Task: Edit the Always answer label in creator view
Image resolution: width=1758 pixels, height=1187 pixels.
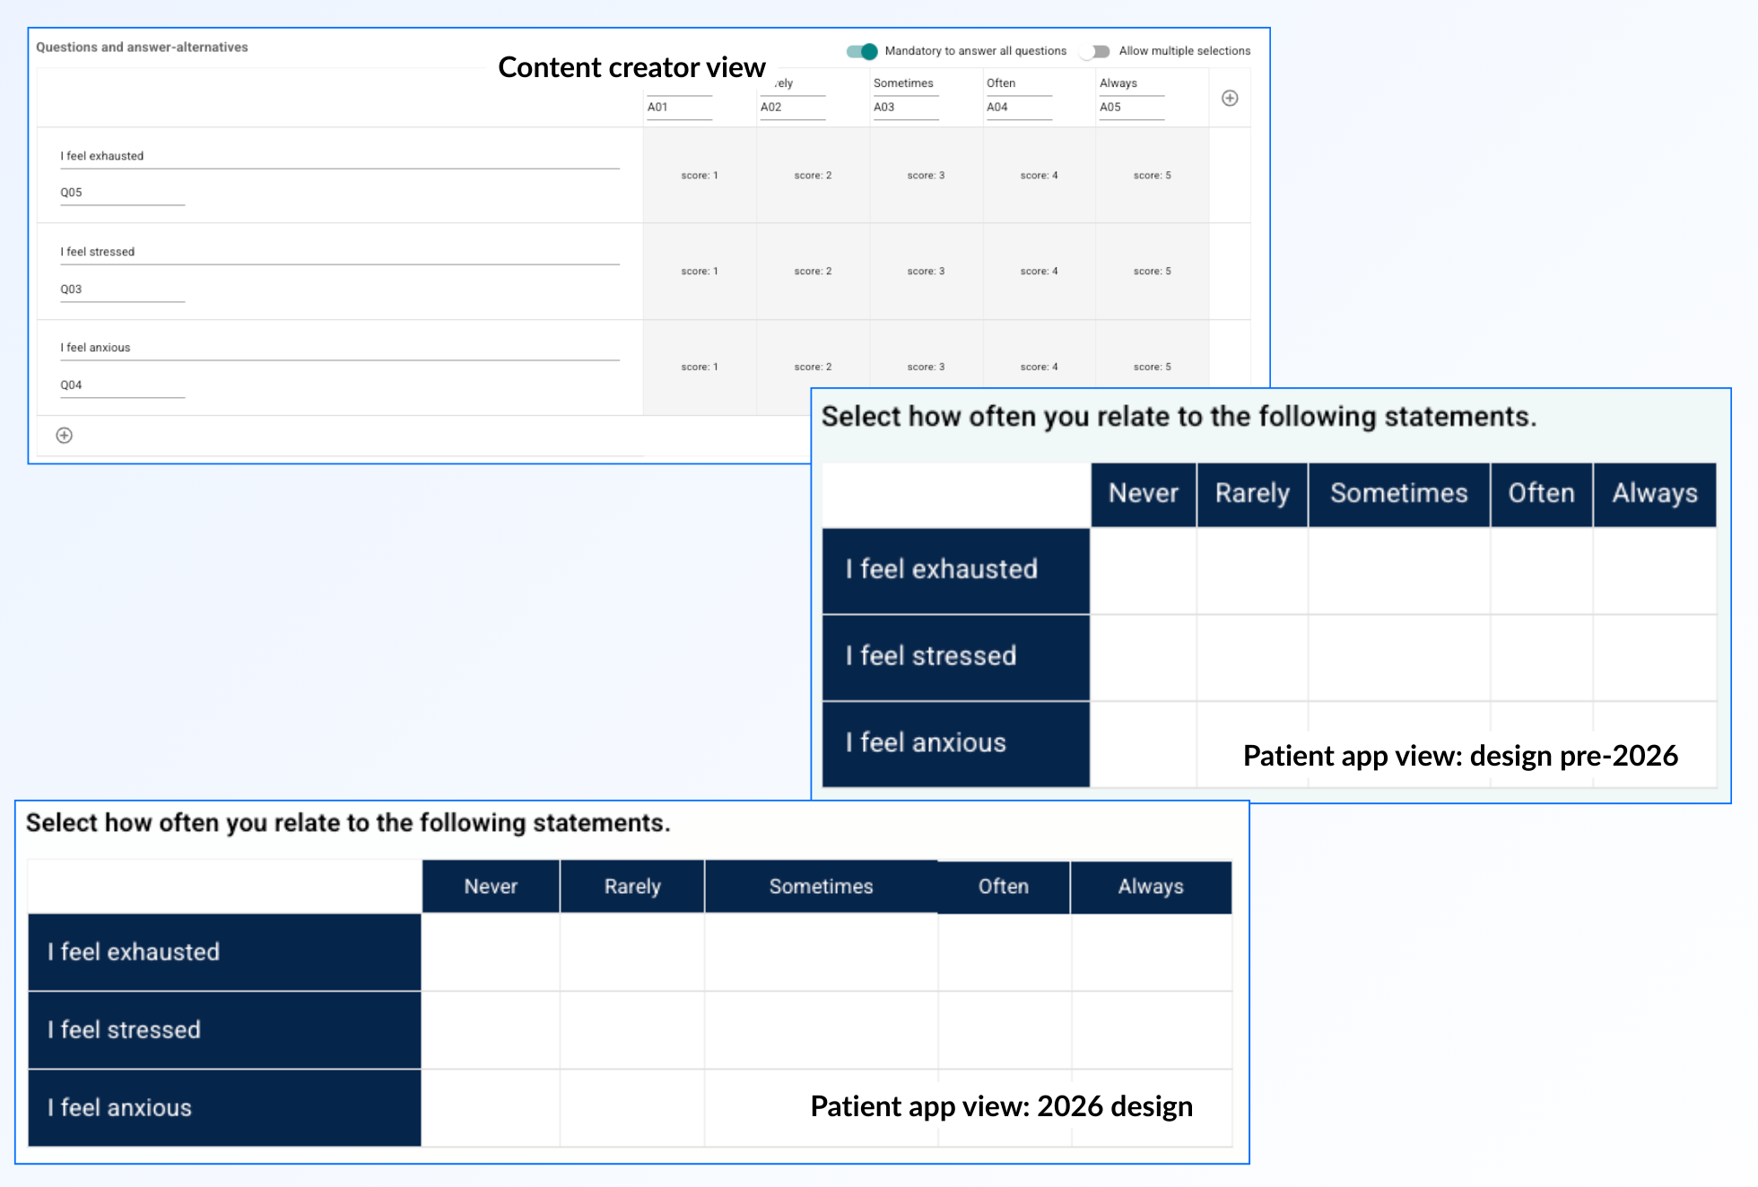Action: (1130, 83)
